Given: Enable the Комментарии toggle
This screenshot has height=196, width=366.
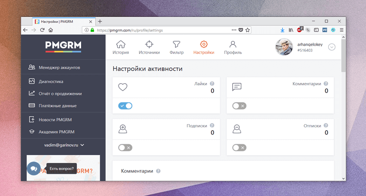Looking at the screenshot, I should [239, 106].
